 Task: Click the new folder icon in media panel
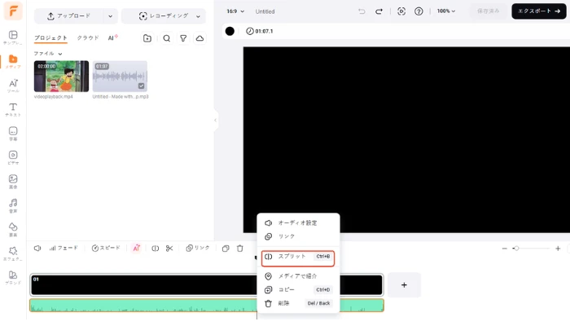coord(147,38)
